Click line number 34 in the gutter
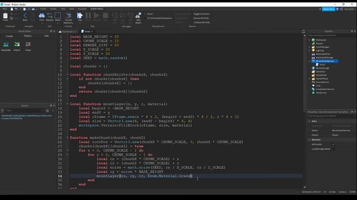The image size is (357, 200). 60,176
